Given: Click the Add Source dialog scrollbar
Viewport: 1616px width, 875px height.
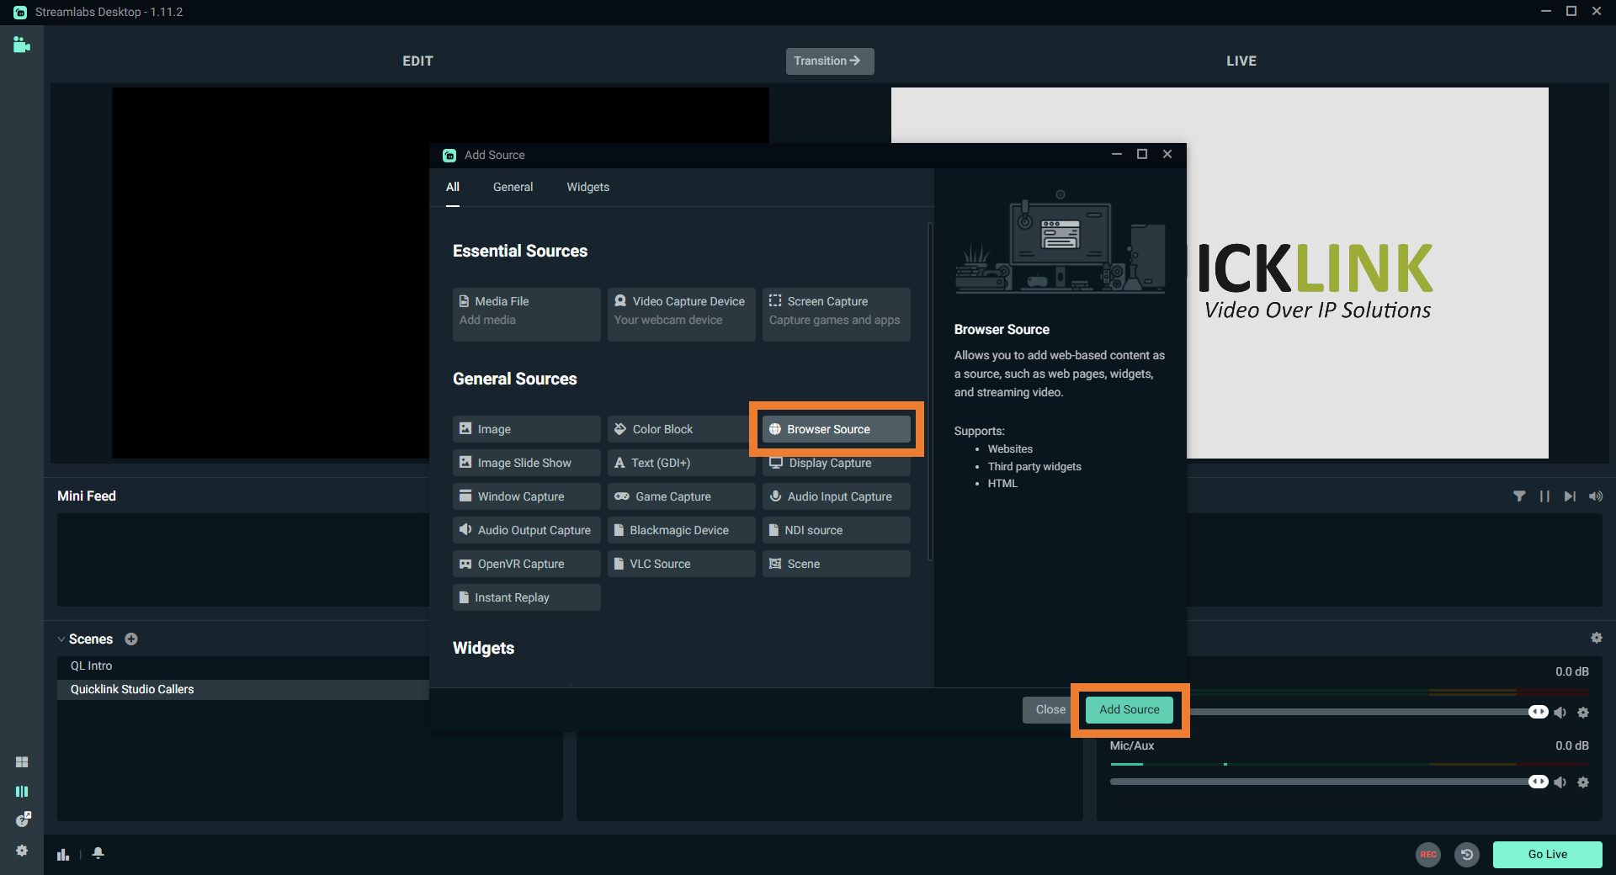Looking at the screenshot, I should pyautogui.click(x=930, y=391).
